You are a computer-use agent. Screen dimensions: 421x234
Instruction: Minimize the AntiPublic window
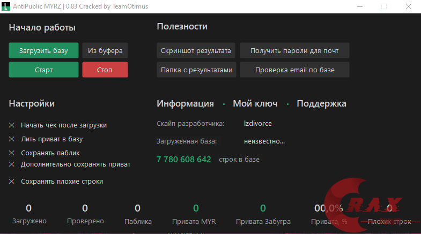pyautogui.click(x=360, y=6)
